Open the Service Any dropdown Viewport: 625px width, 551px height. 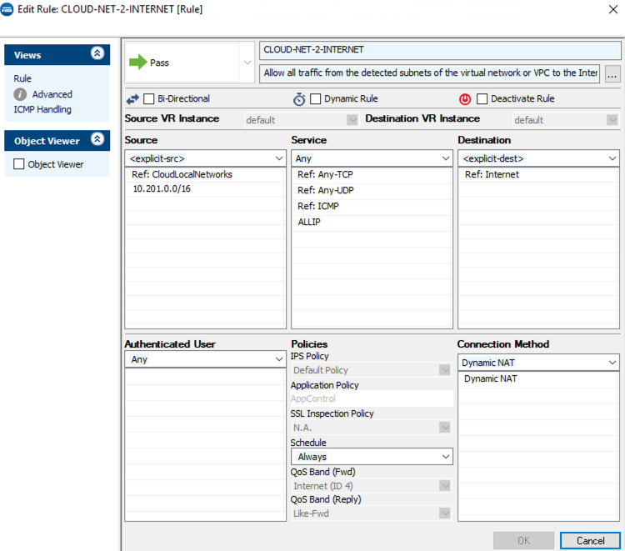click(372, 158)
